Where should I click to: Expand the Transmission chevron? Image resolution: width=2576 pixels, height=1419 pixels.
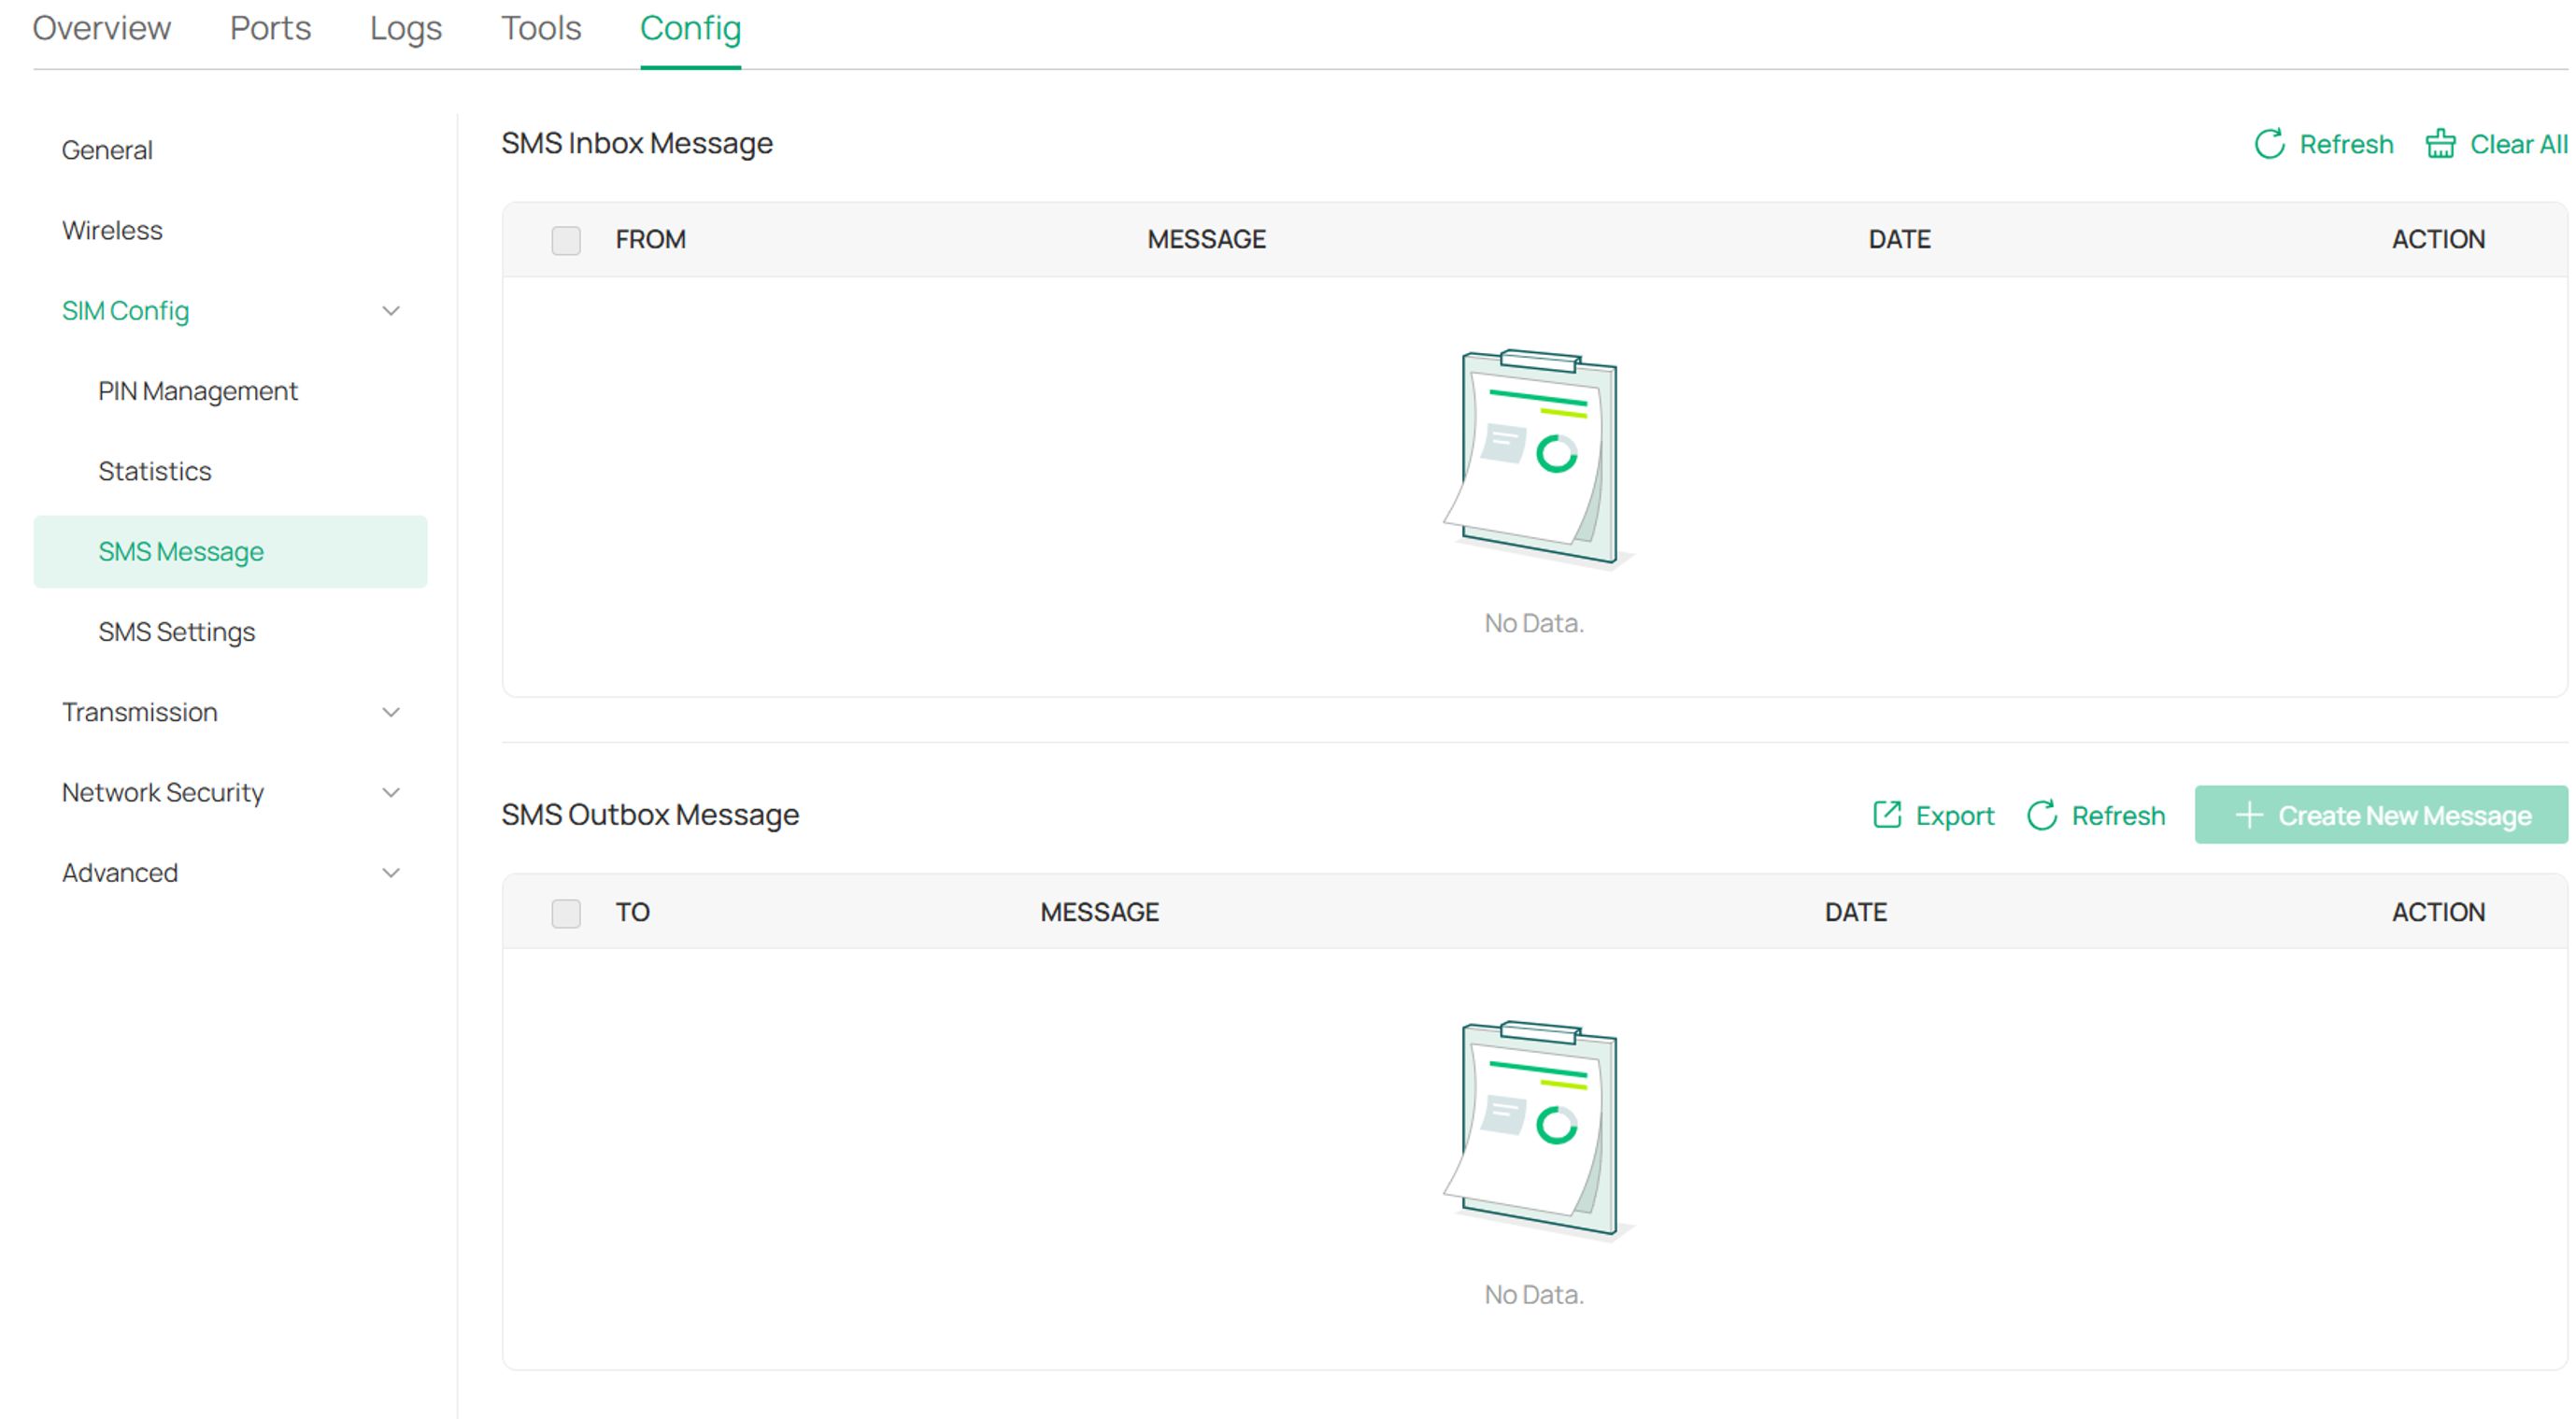point(391,712)
